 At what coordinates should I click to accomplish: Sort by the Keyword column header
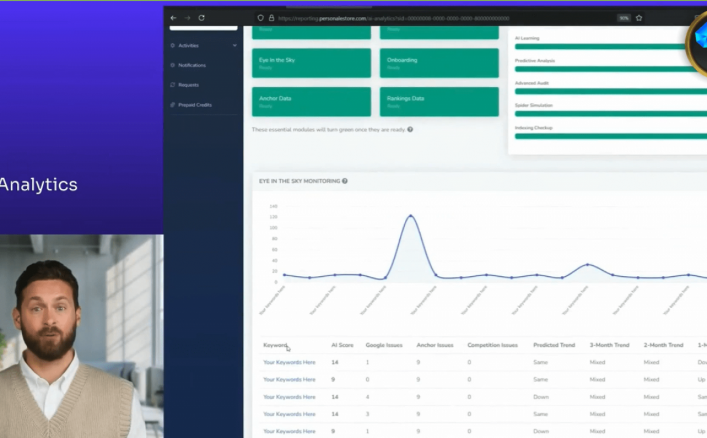pos(275,345)
